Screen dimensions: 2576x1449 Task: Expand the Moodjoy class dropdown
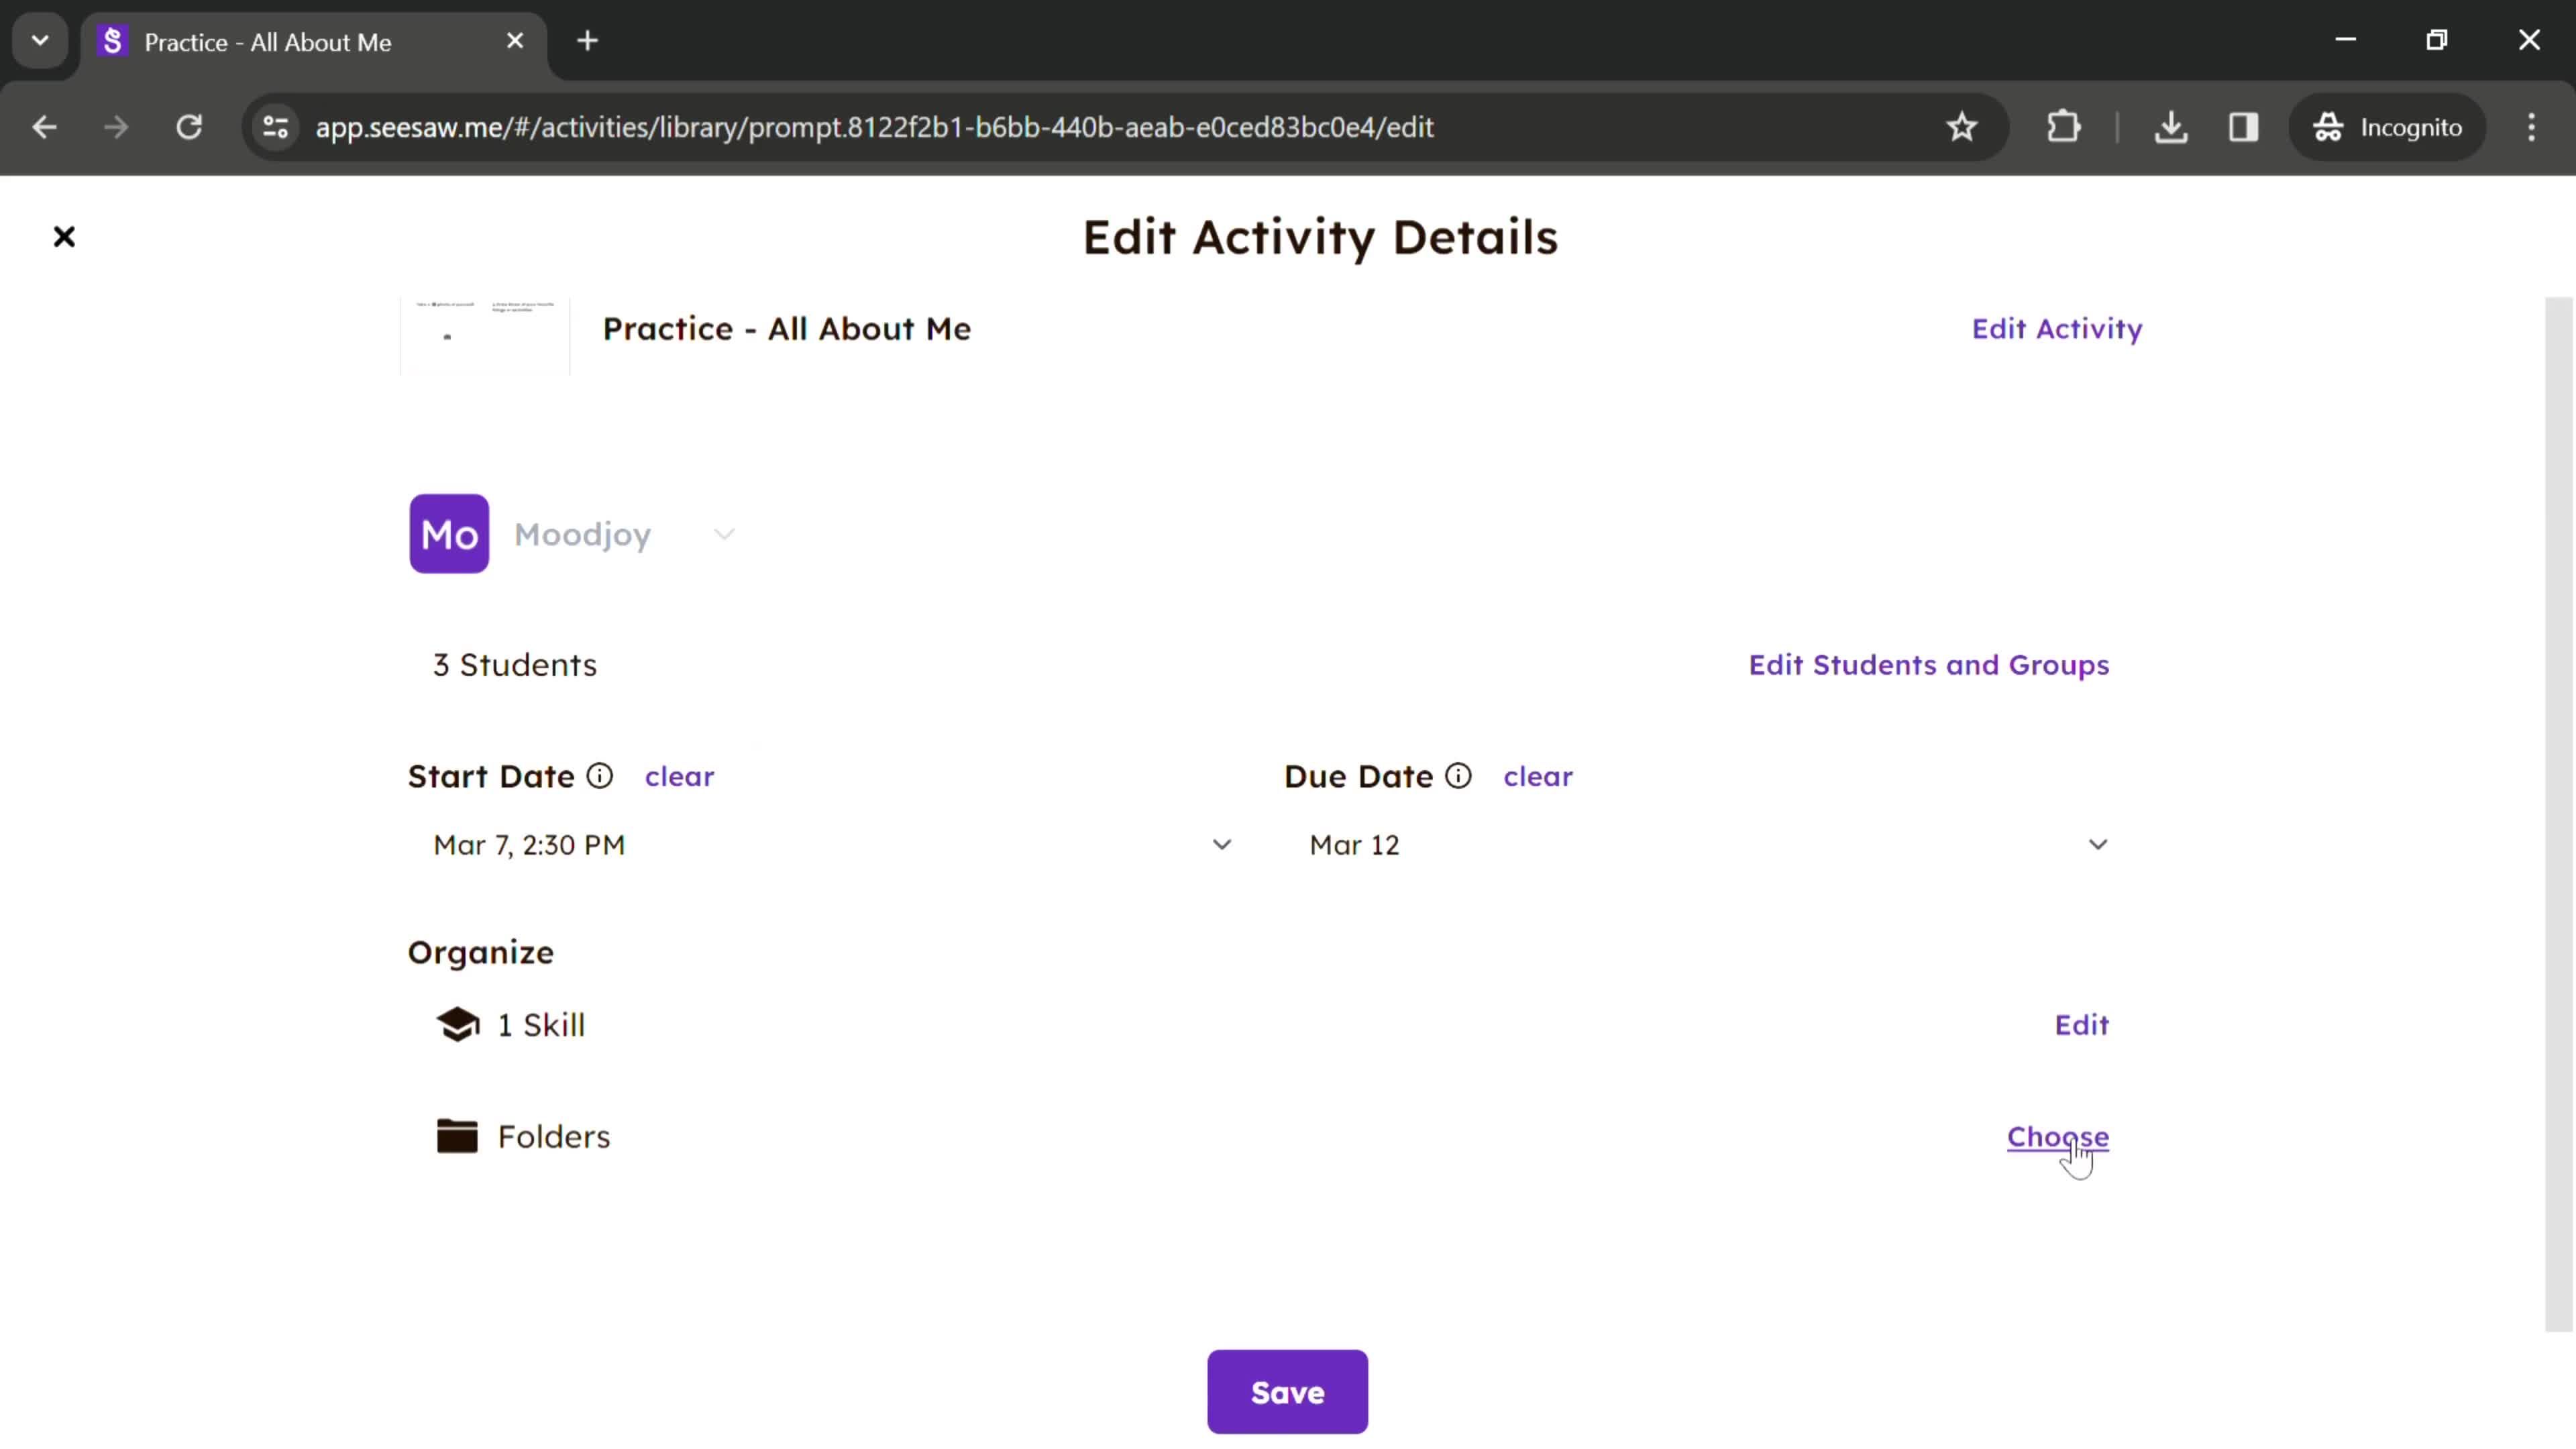coord(725,533)
